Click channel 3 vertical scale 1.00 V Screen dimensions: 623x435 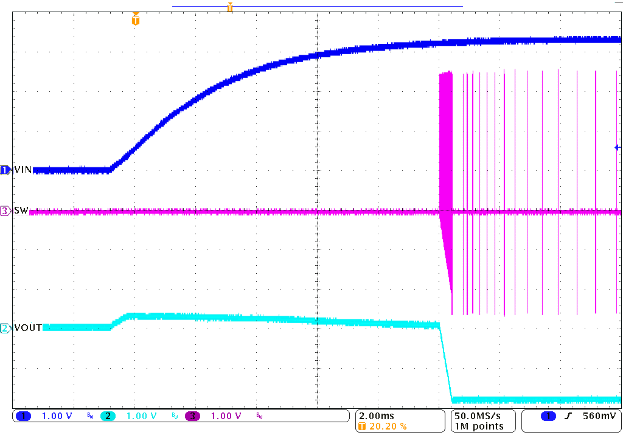click(226, 416)
